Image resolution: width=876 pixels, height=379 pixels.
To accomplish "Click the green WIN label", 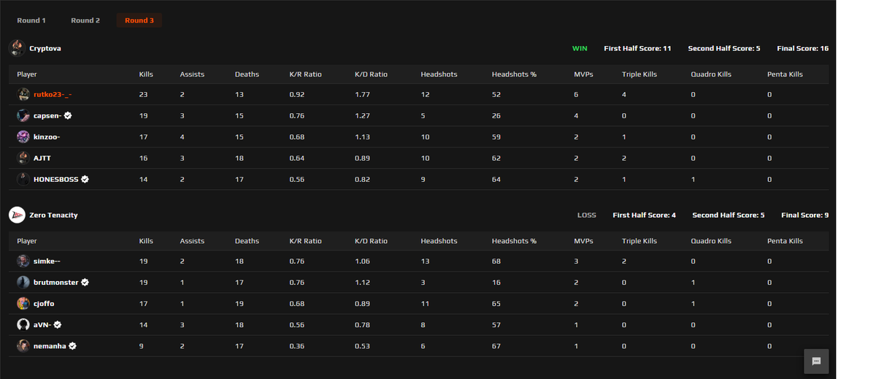I will (580, 48).
